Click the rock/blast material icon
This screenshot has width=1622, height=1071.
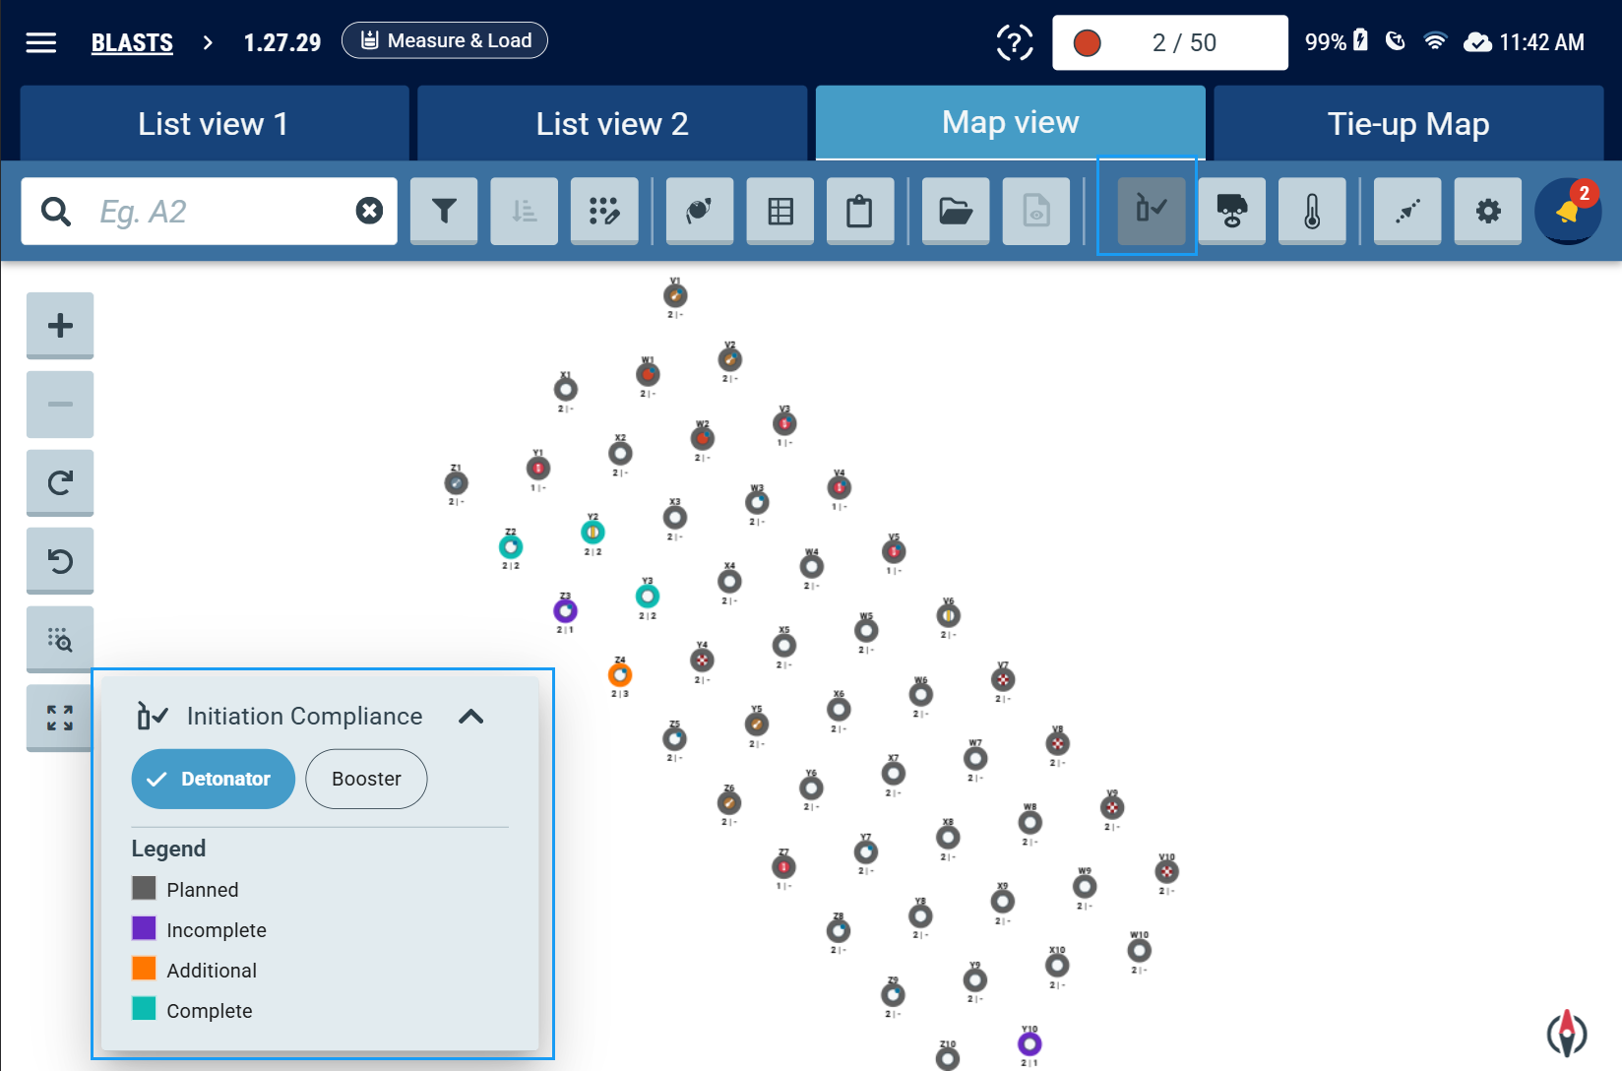point(700,211)
